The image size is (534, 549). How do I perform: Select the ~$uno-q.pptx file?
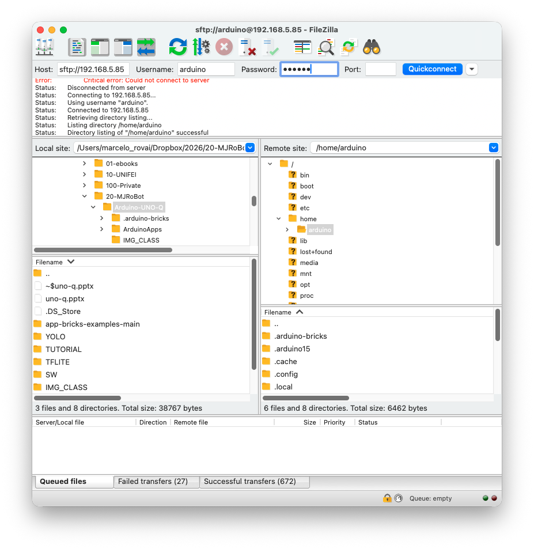click(69, 286)
